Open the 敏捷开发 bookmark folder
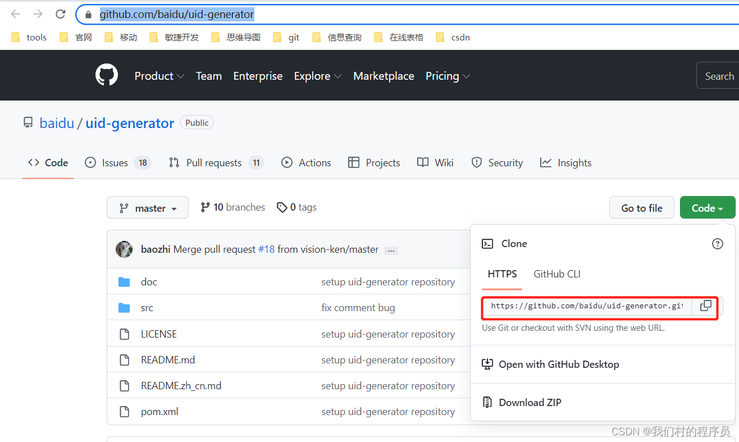 click(174, 37)
